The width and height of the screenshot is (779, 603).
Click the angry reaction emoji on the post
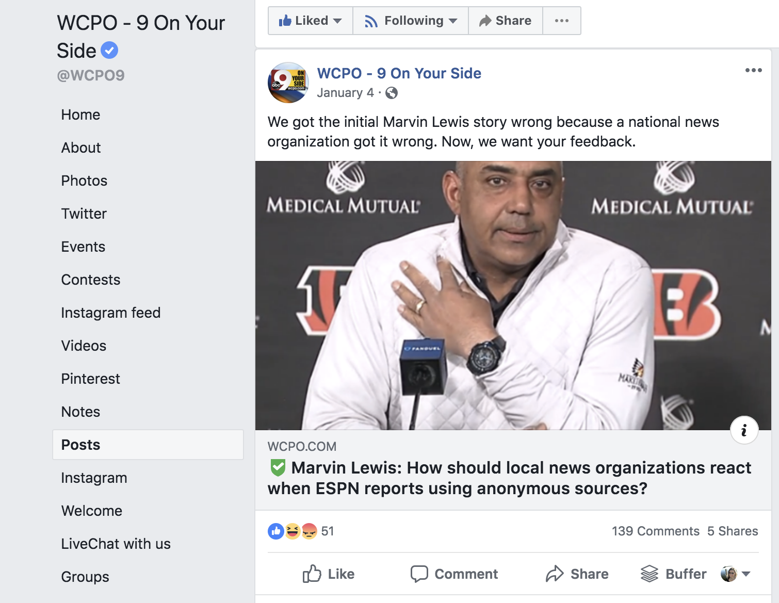click(309, 531)
